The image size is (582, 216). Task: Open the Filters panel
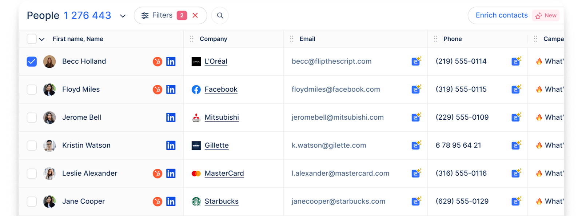coord(158,15)
